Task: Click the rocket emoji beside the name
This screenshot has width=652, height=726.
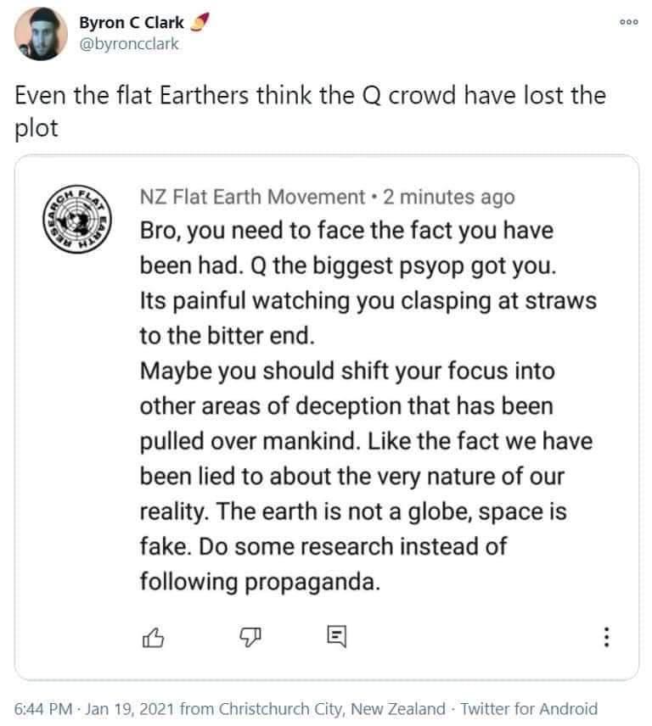Action: coord(200,23)
